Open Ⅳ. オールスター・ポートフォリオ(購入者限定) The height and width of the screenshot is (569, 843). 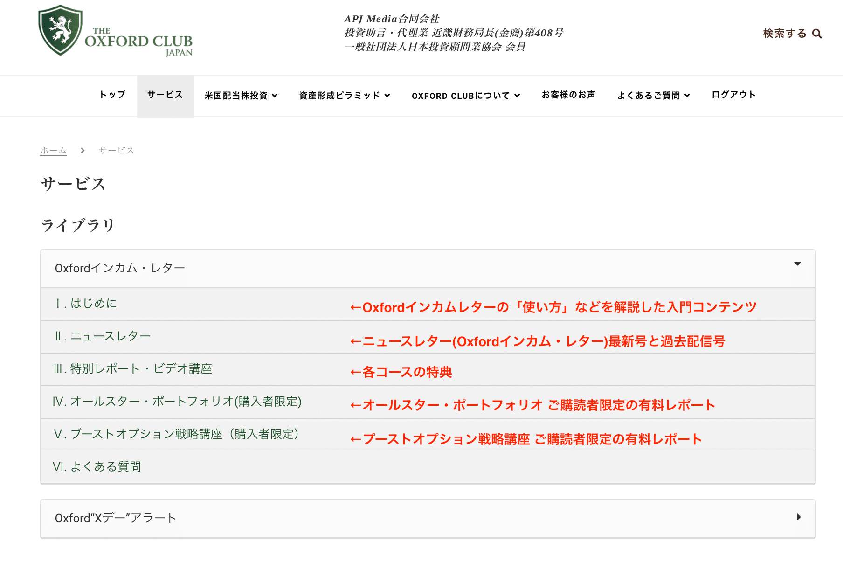(428, 402)
